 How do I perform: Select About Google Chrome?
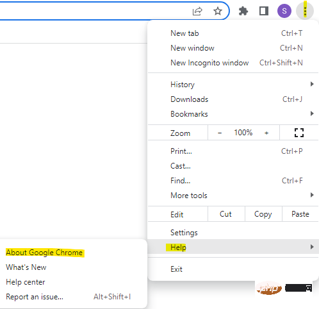[74, 253]
